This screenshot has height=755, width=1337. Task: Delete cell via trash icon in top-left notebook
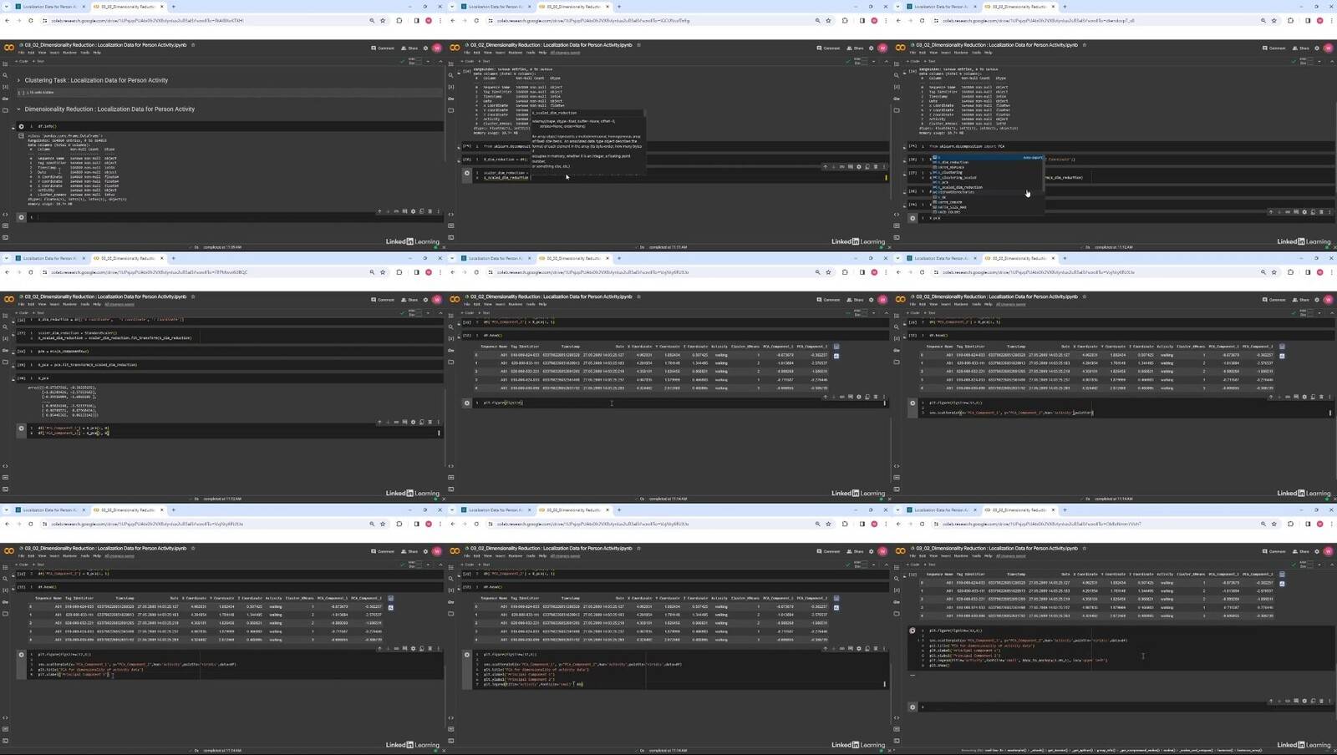click(430, 211)
